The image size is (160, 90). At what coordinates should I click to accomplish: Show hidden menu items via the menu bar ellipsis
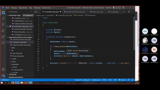(54, 8)
